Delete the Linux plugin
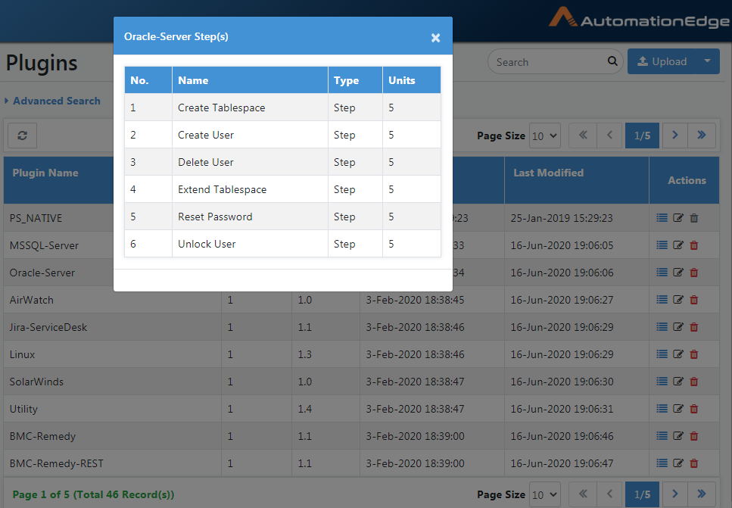Image resolution: width=732 pixels, height=508 pixels. [694, 354]
